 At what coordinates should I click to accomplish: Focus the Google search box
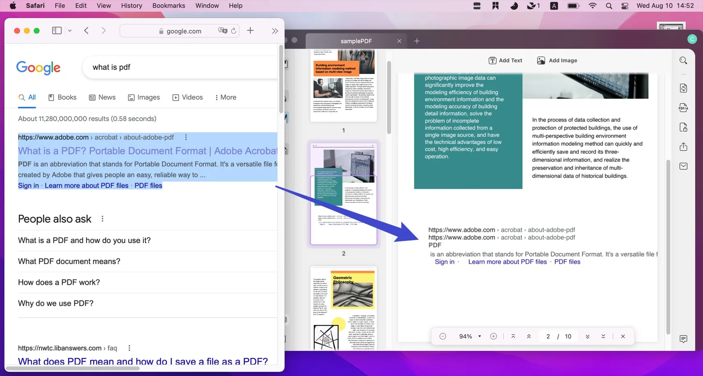[x=179, y=67]
